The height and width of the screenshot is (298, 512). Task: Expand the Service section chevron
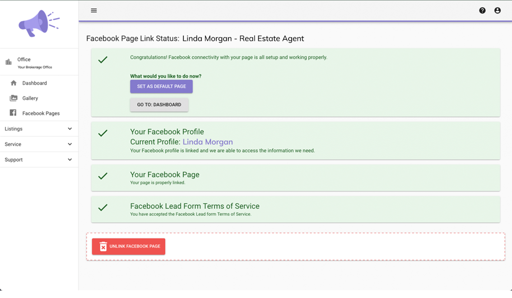pos(70,144)
